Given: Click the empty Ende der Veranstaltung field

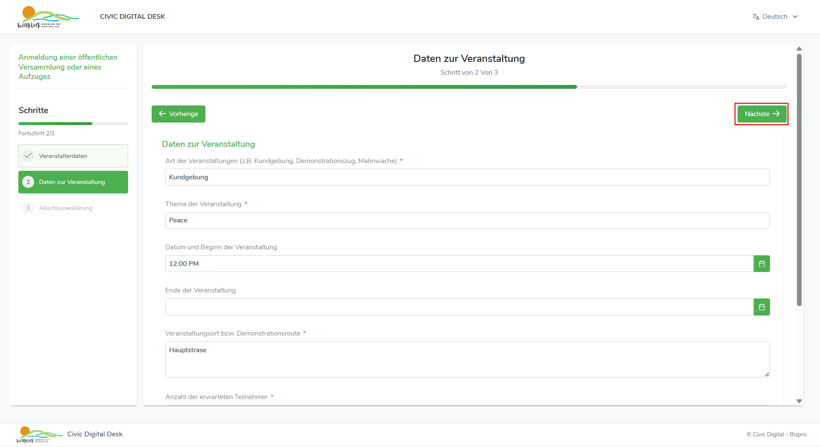Looking at the screenshot, I should (459, 307).
